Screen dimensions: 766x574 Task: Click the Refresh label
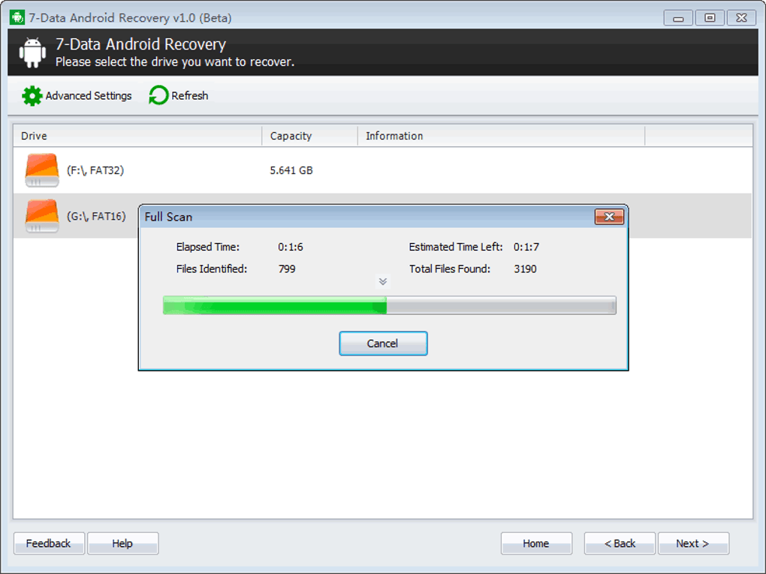[189, 96]
